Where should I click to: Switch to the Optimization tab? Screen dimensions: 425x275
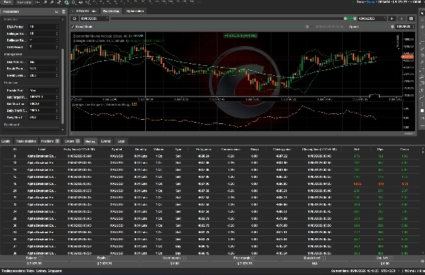point(135,11)
